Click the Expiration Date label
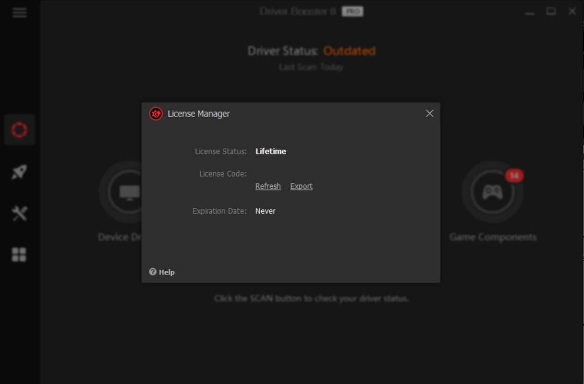Screen dimensions: 584x384 tap(219, 211)
